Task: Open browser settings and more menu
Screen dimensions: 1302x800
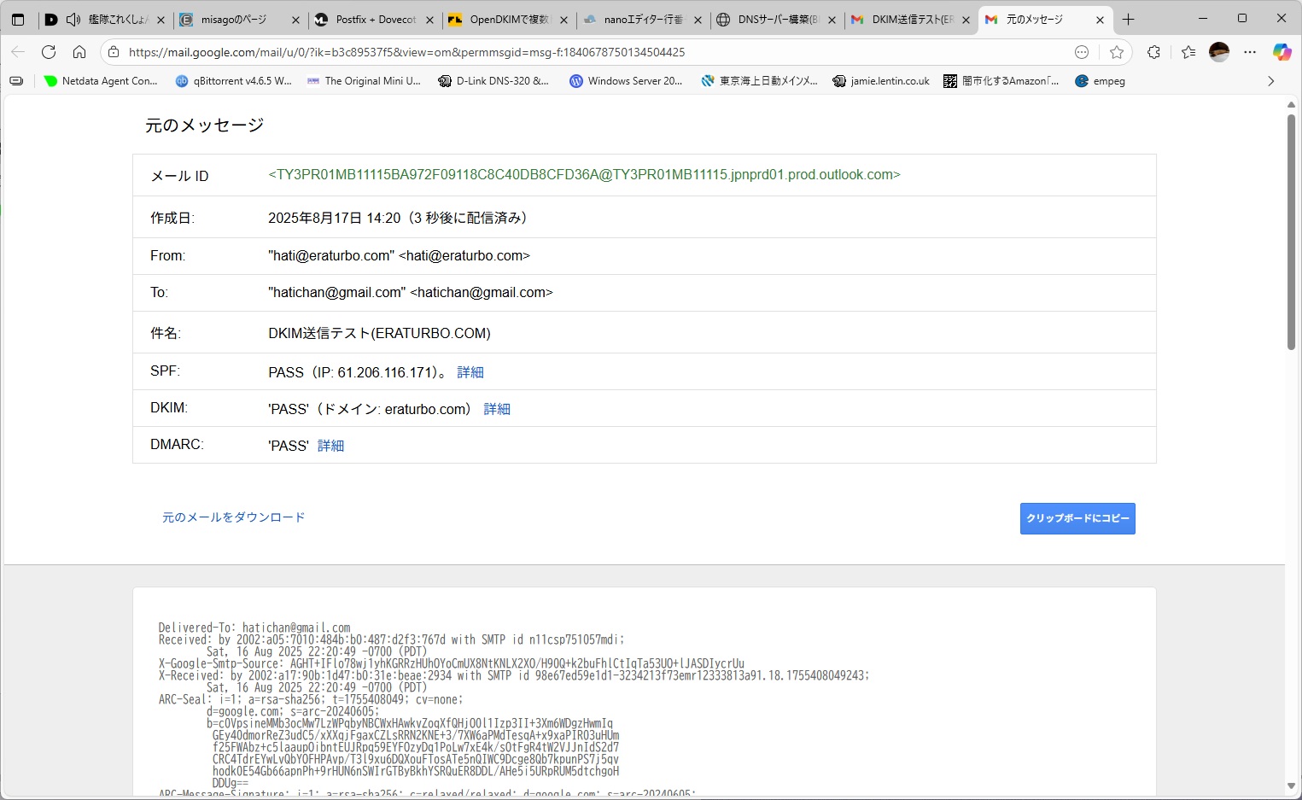Action: [1250, 52]
